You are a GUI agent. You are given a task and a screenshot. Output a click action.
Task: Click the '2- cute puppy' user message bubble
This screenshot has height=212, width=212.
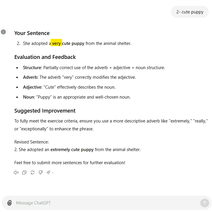coord(190,12)
